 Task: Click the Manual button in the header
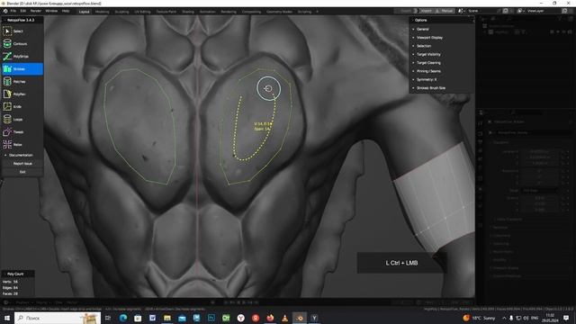(x=445, y=11)
